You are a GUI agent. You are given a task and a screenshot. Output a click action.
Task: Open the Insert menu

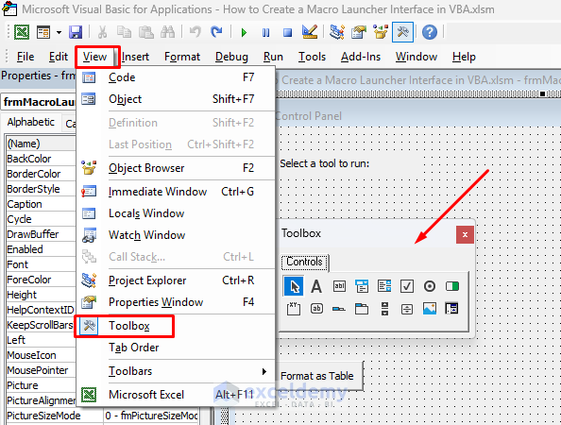135,57
